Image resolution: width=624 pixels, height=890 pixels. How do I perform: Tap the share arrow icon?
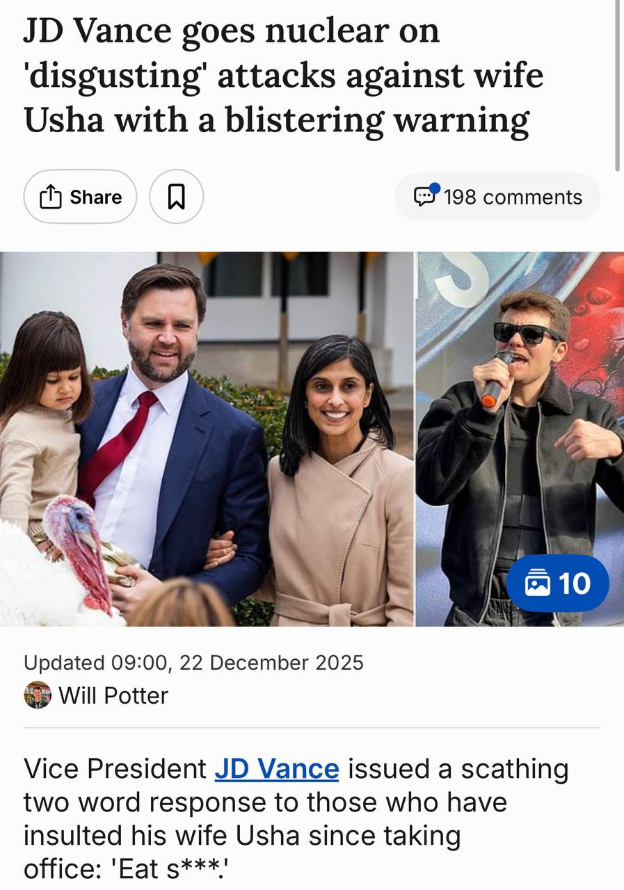(x=50, y=197)
